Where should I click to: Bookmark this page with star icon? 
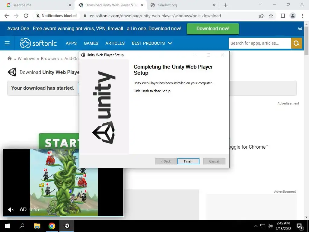[x=271, y=16]
